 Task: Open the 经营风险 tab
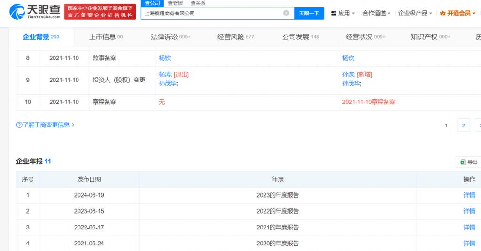(235, 37)
